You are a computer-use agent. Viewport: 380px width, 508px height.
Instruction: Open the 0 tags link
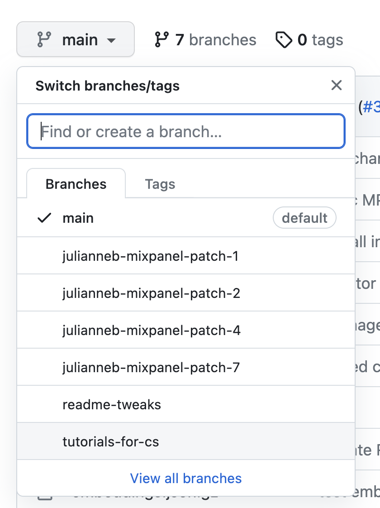[x=320, y=40]
